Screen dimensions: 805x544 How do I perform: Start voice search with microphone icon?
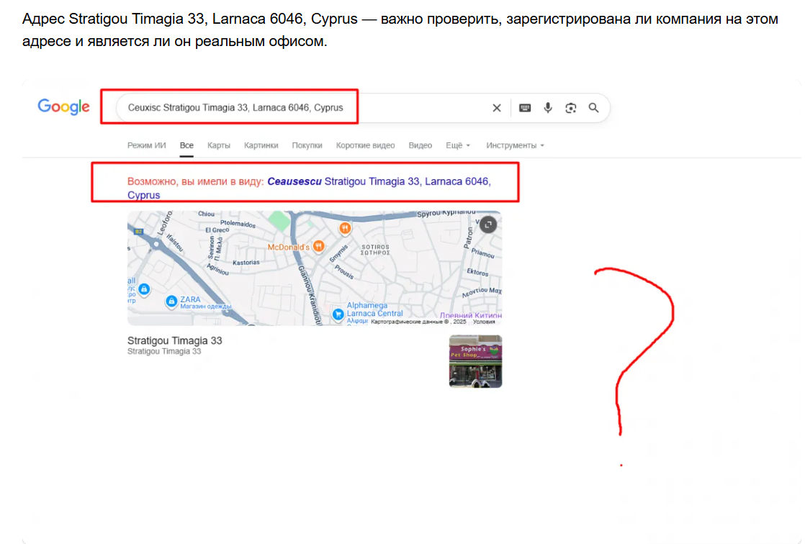coord(548,108)
